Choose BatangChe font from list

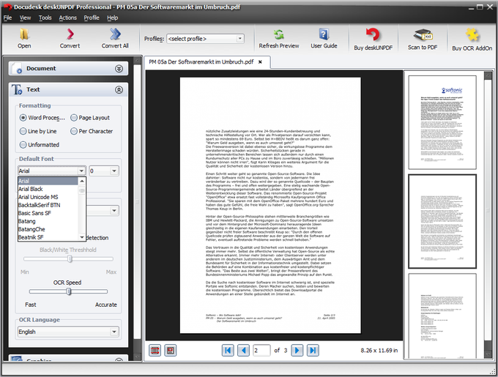[48, 229]
